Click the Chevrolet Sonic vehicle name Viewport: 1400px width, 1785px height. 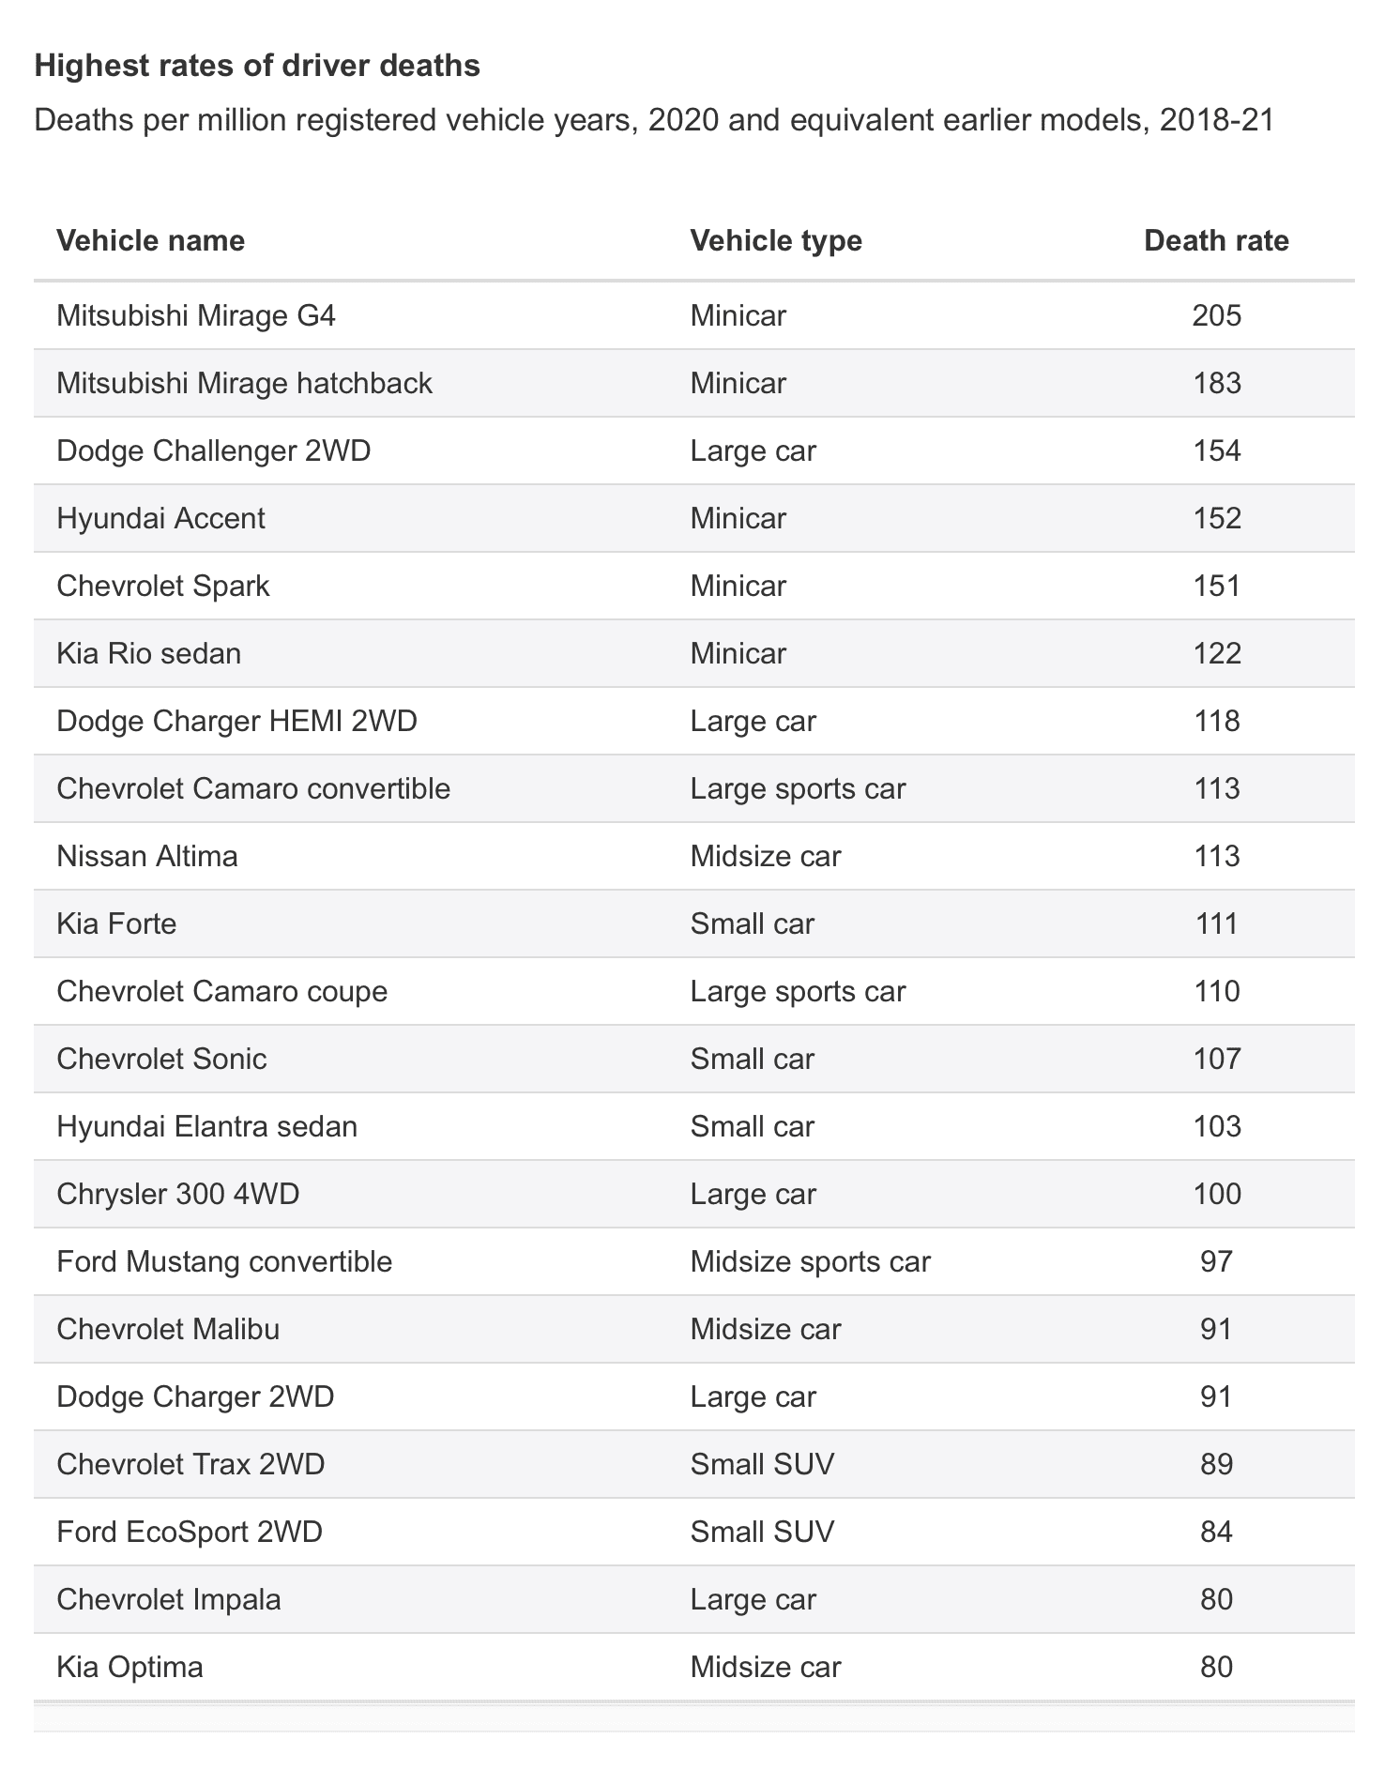coord(161,1059)
